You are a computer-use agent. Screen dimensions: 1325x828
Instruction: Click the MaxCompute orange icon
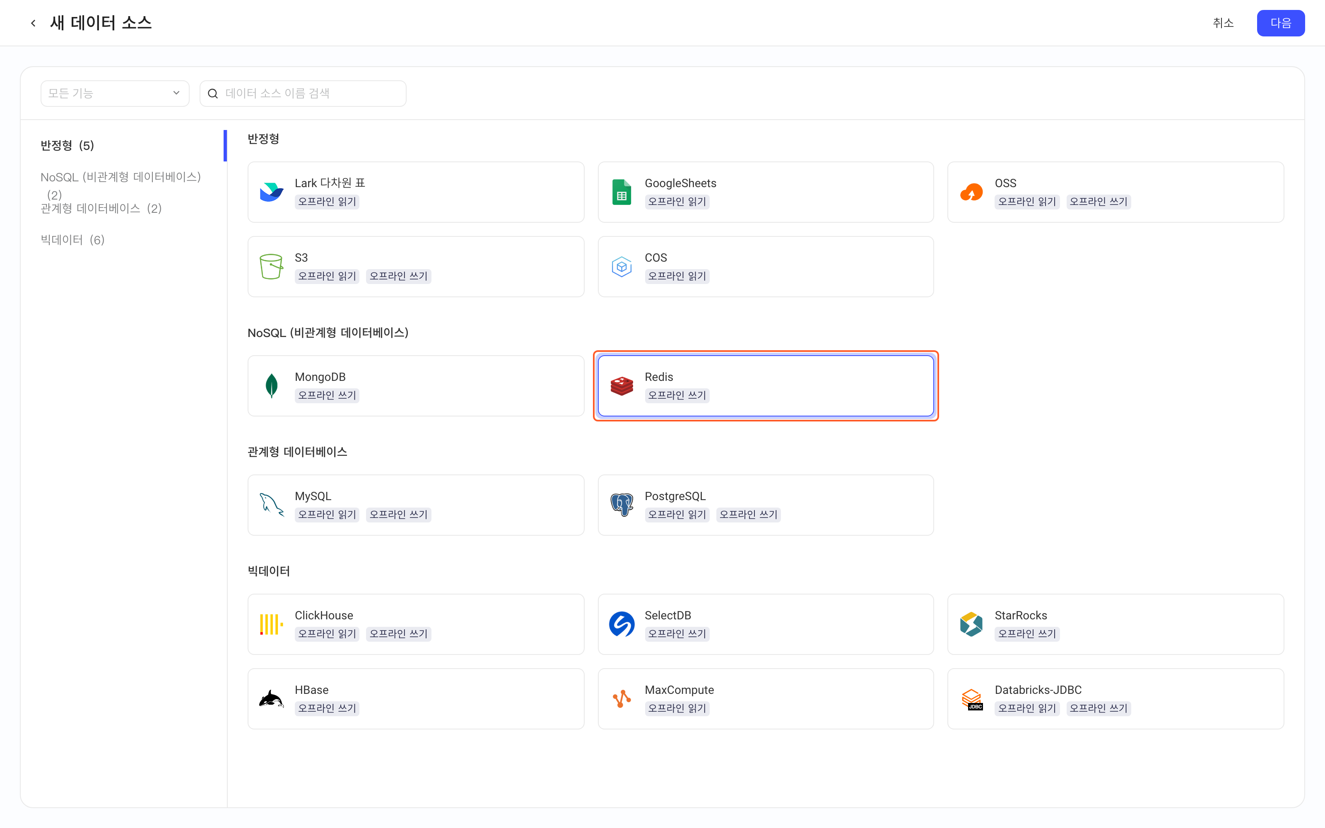pyautogui.click(x=622, y=699)
